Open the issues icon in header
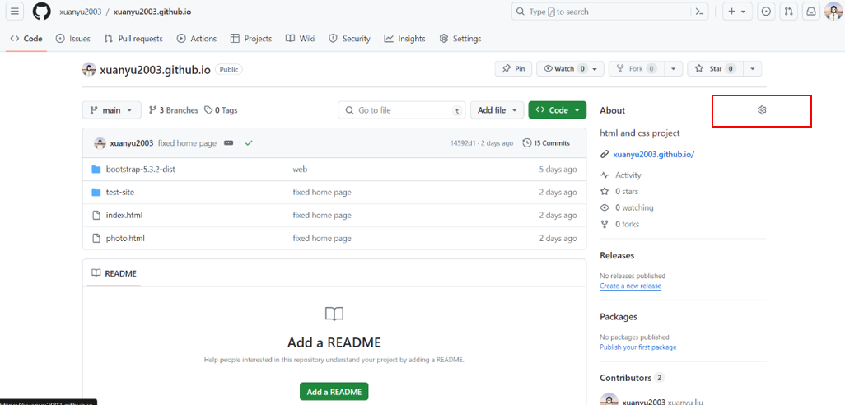Screen dimensions: 845x405 click(767, 12)
